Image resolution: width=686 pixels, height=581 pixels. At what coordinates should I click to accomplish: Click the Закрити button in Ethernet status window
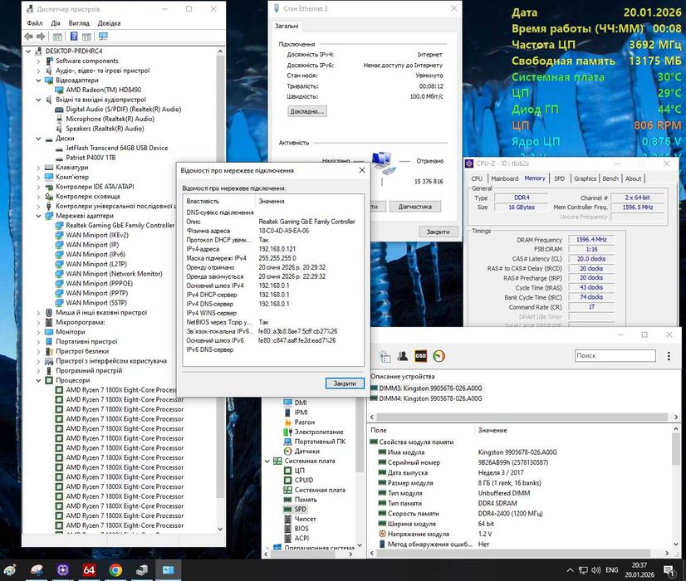click(x=438, y=232)
